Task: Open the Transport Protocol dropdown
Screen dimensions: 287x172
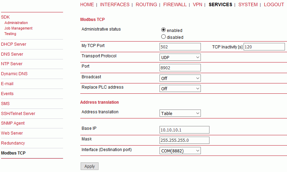Action: point(180,57)
